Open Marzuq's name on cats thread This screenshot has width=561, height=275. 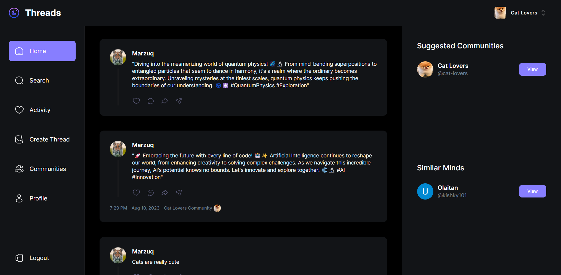[x=143, y=251]
